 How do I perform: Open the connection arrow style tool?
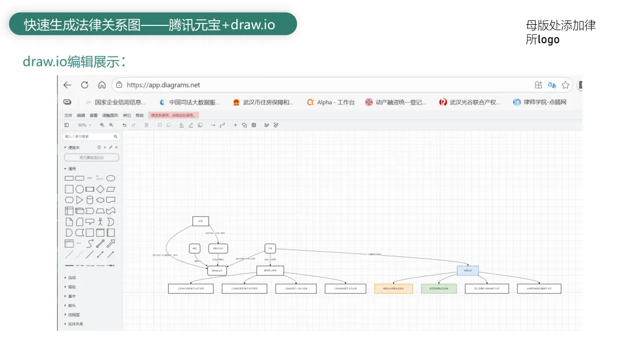213,125
